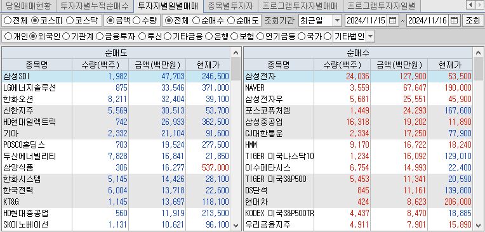This screenshot has width=485, height=232.
Task: Select the 두산에너빌리티 row
Action: (116, 157)
